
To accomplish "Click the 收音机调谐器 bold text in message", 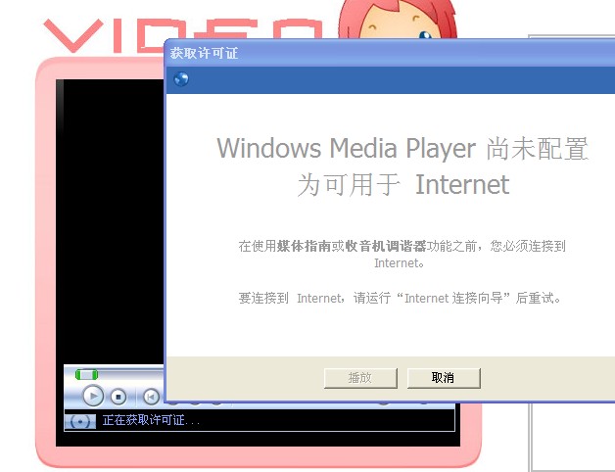I will 386,246.
